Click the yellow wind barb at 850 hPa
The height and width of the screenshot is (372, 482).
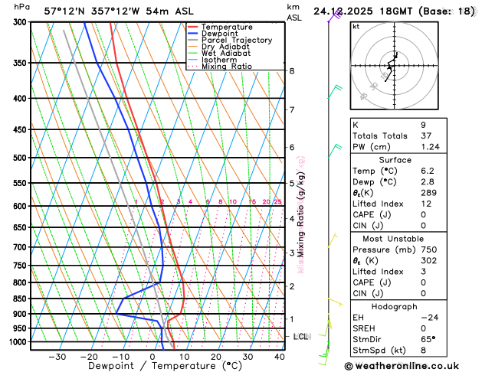point(335,302)
